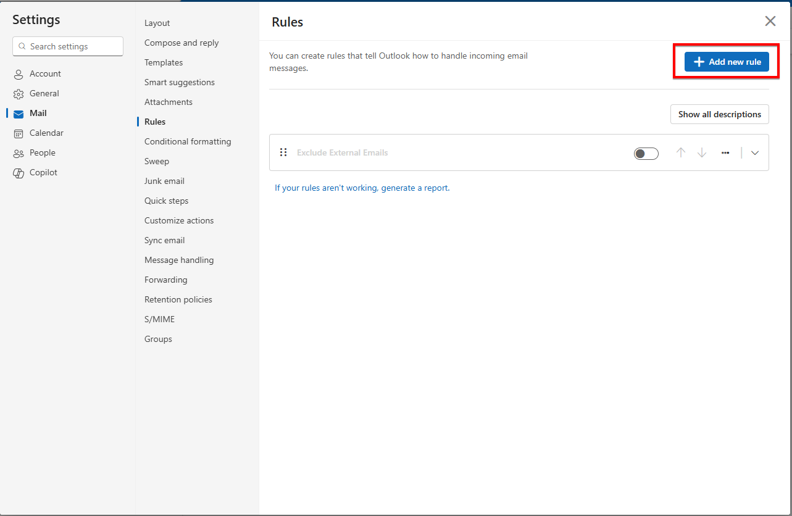This screenshot has width=792, height=516.
Task: Click the Add new rule button
Action: click(727, 62)
